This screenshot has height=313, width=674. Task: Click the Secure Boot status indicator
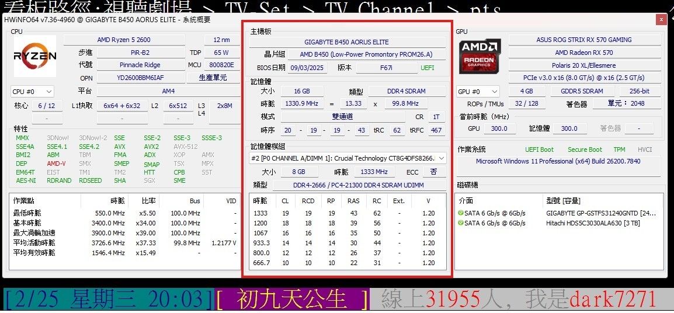pyautogui.click(x=585, y=149)
